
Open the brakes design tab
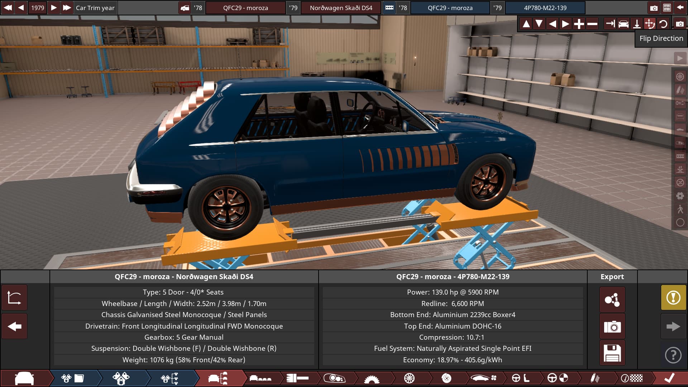pos(446,378)
